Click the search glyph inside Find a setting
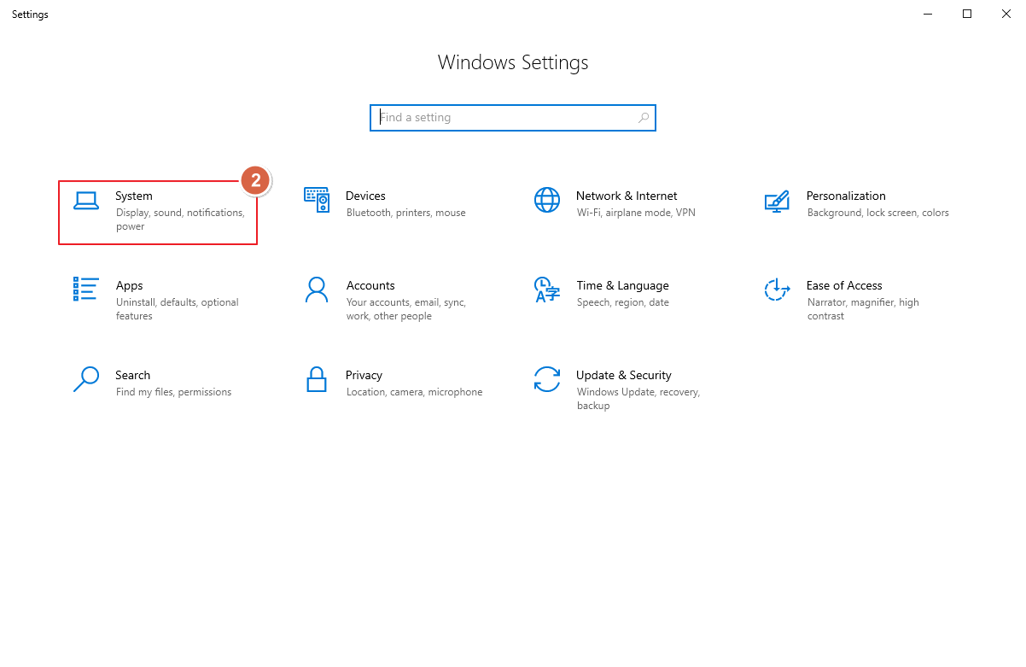 coord(644,118)
